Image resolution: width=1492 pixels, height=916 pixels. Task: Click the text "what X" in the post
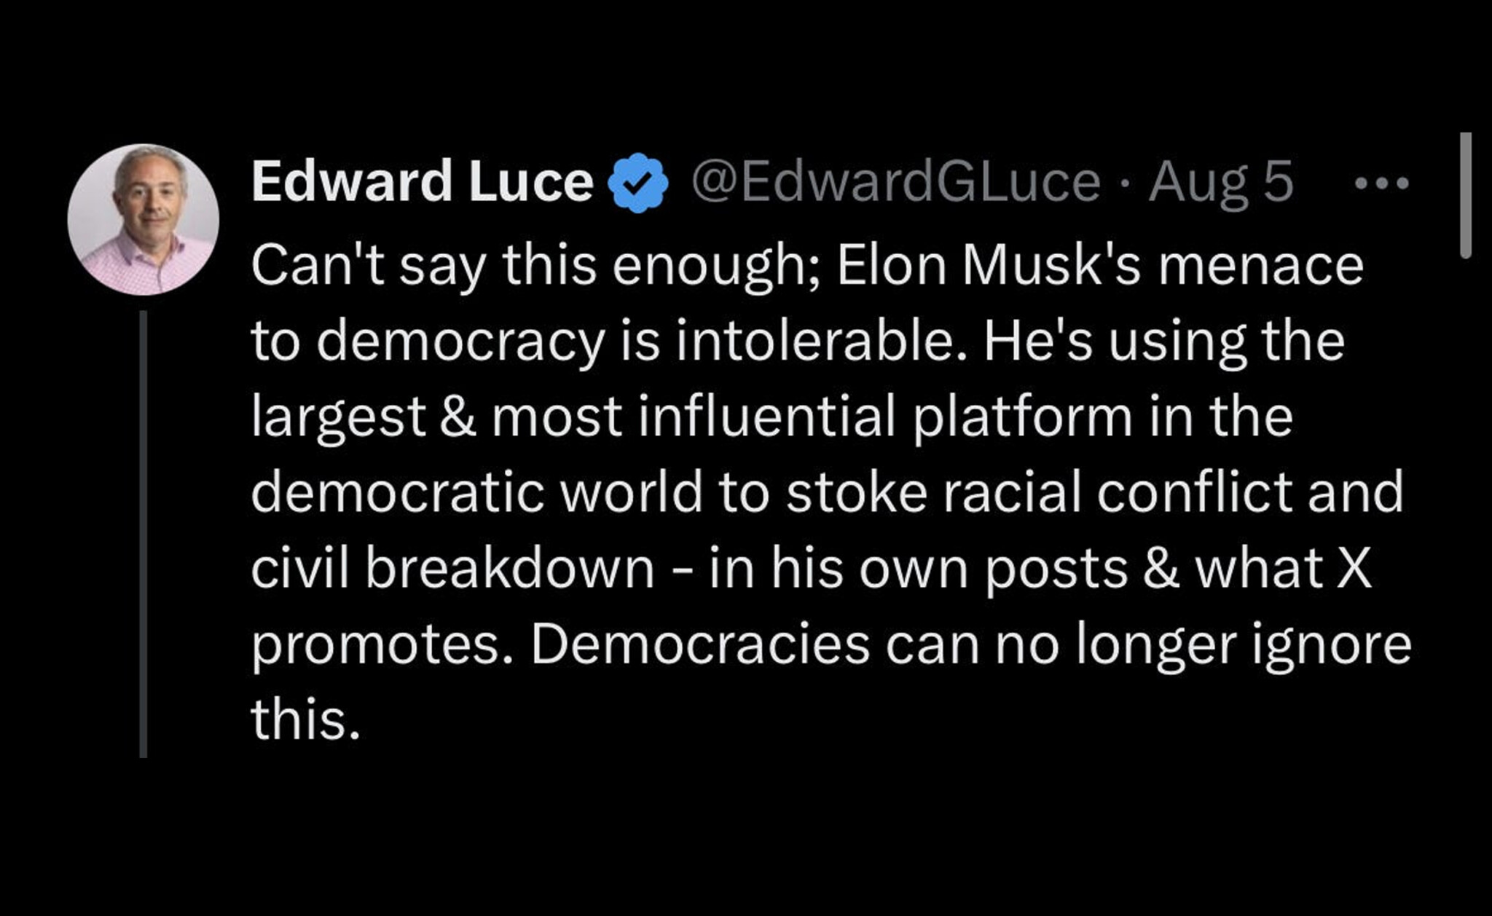[x=1284, y=568]
